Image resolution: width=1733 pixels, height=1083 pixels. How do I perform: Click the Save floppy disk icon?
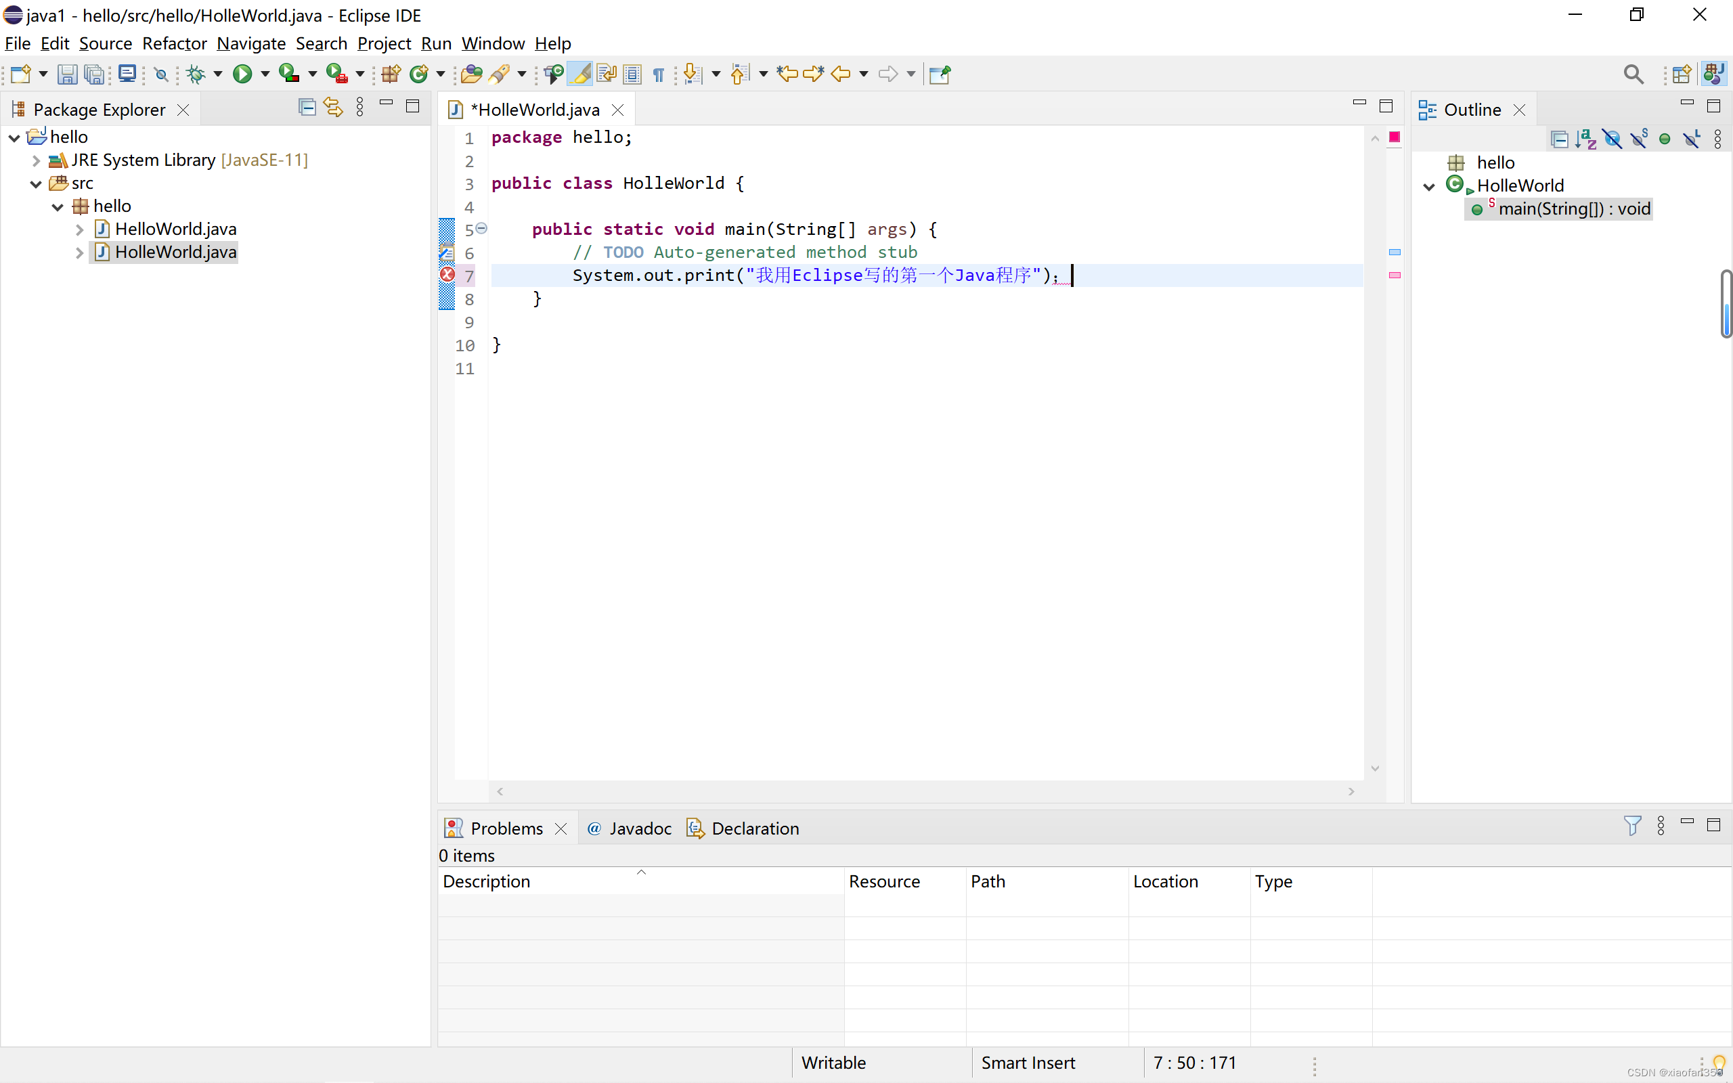(x=66, y=74)
